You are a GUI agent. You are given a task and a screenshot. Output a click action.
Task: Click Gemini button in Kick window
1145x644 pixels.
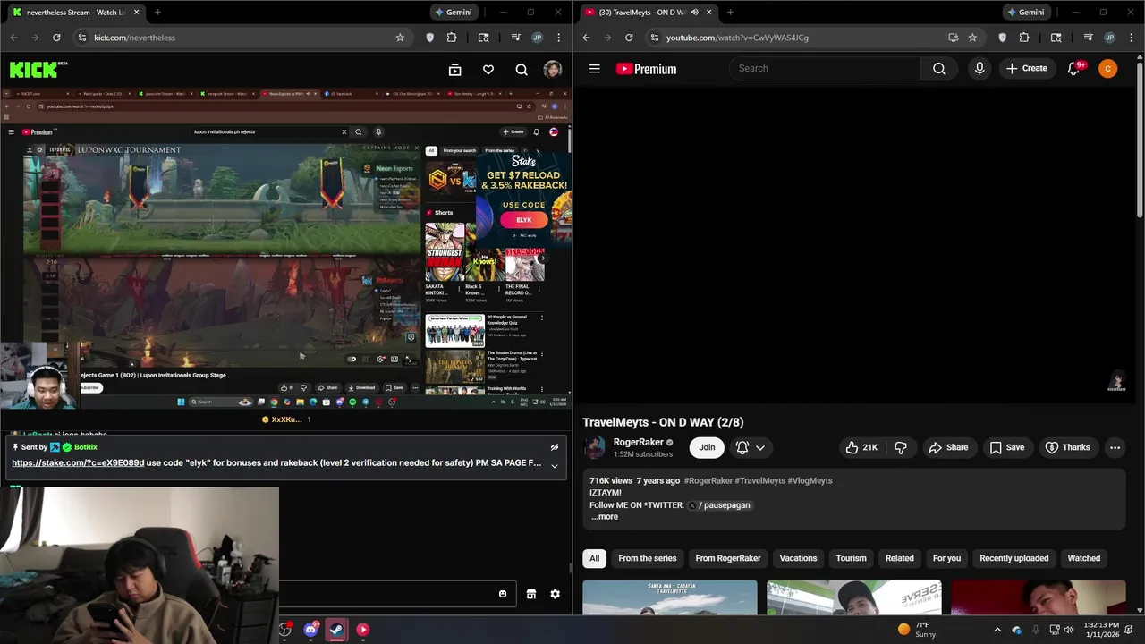pos(453,13)
